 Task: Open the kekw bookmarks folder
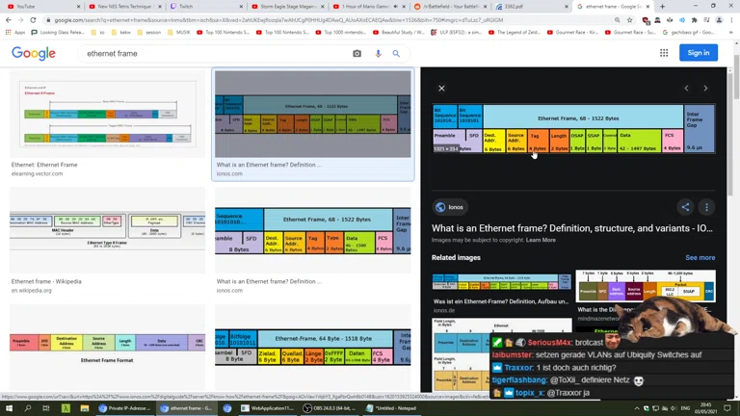click(120, 33)
